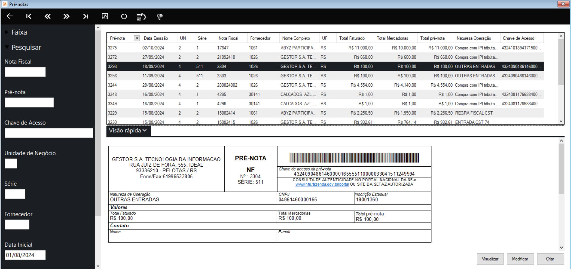Go to the previous record

pos(48,16)
